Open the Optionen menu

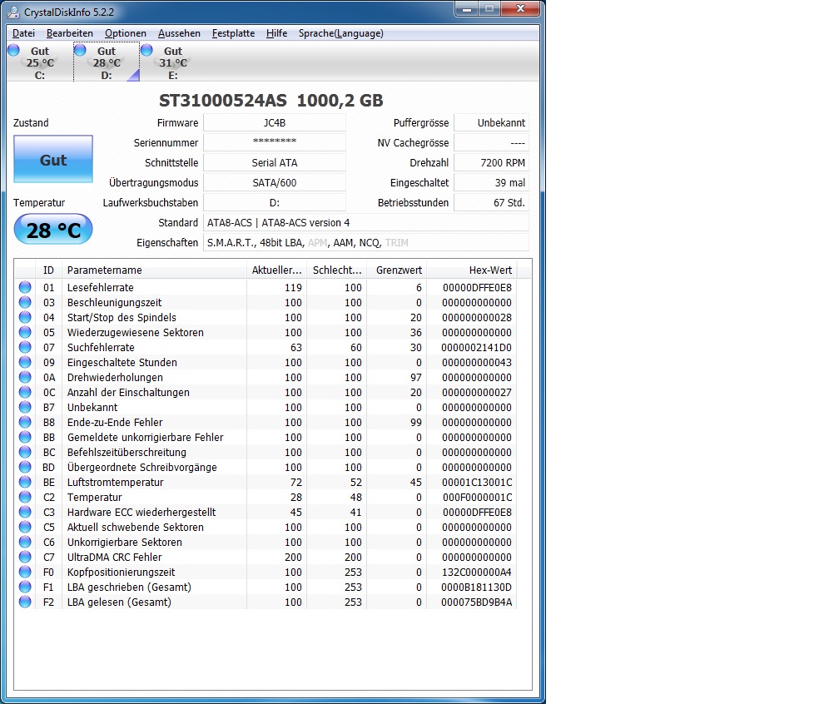[x=125, y=33]
